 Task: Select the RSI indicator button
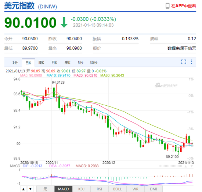click(99, 189)
